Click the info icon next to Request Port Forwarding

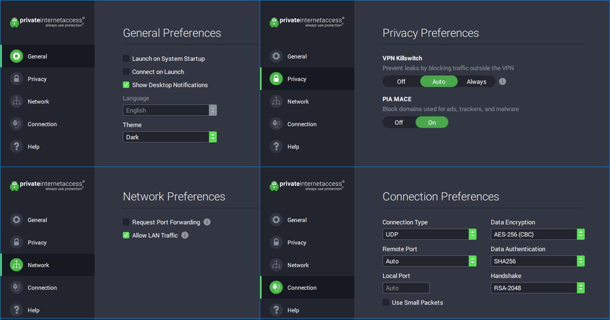(207, 222)
